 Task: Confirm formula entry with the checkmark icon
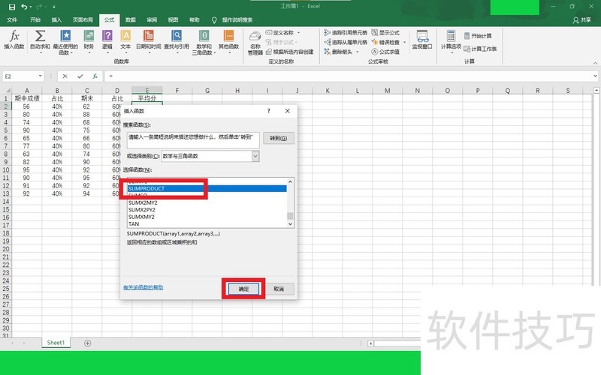tap(80, 76)
